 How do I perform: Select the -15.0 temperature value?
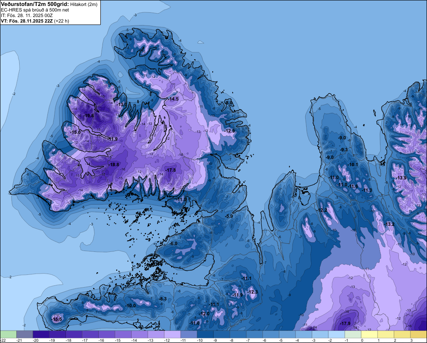pos(76,132)
